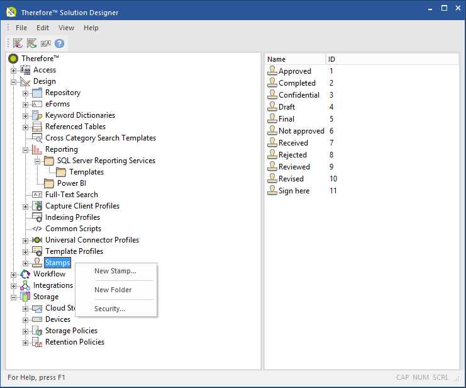Expand the Access tree node
The width and height of the screenshot is (466, 388).
click(14, 70)
